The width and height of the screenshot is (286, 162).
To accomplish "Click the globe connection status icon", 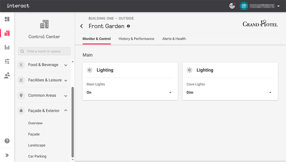I will [232, 6].
